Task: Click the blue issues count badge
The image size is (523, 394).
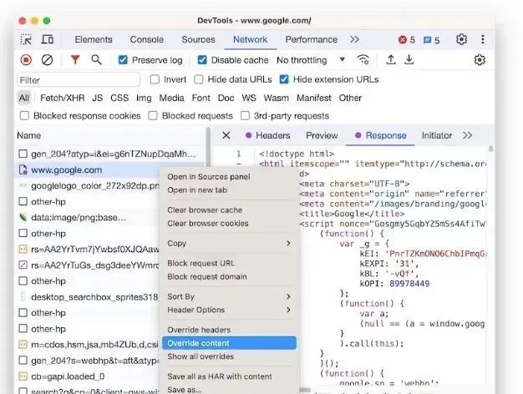Action: coord(431,40)
